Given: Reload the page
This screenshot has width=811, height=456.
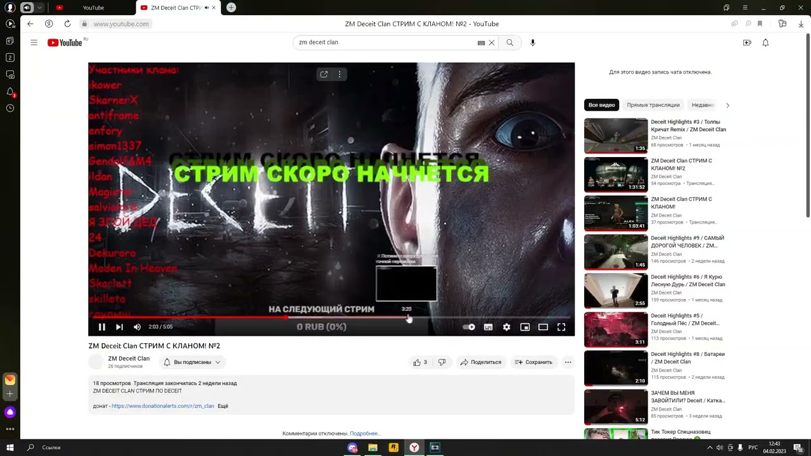Looking at the screenshot, I should point(67,23).
